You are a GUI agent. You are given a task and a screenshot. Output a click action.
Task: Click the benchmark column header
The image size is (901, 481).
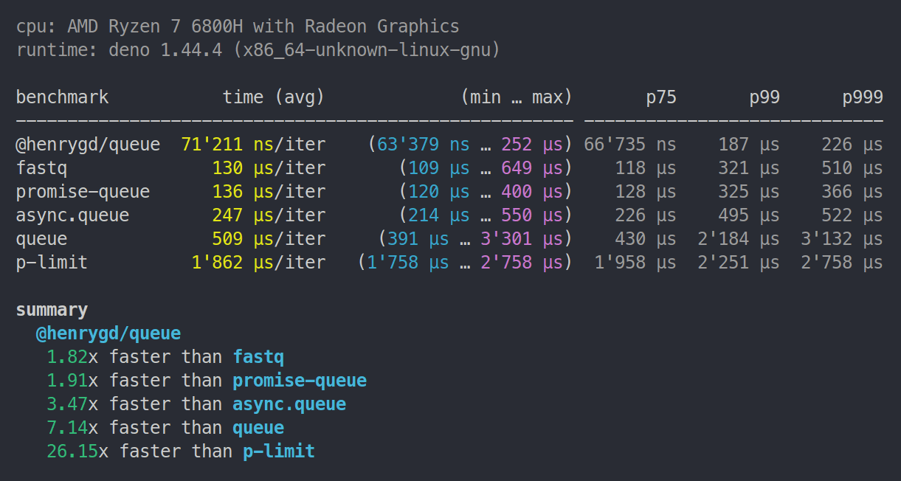[62, 97]
